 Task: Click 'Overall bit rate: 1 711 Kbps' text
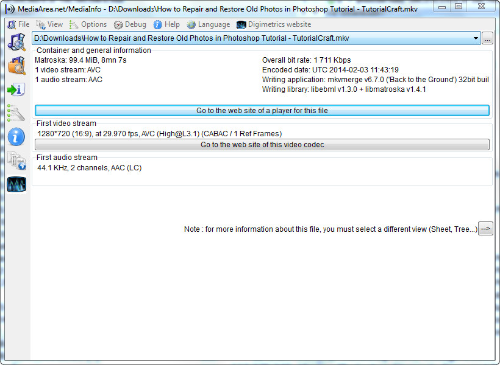[307, 60]
